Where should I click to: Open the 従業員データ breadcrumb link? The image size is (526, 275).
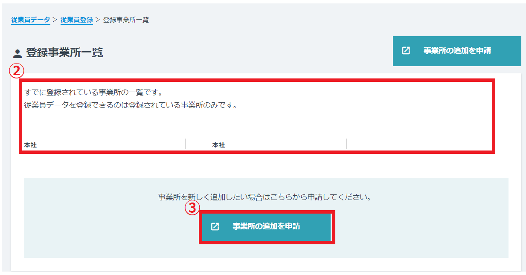tap(30, 20)
